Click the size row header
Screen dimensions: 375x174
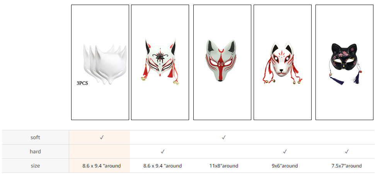[x=36, y=166]
